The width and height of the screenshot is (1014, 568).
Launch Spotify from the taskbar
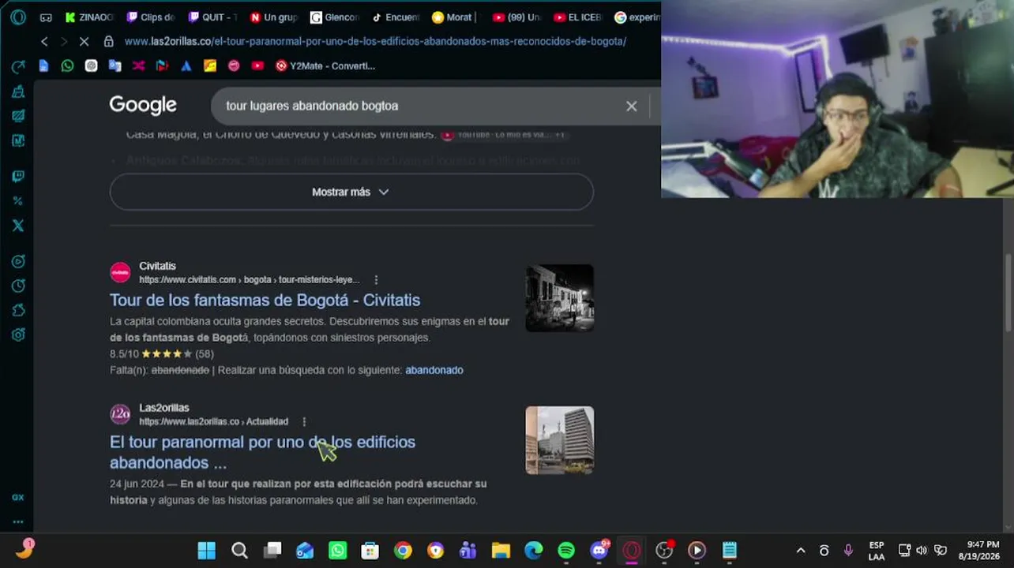(x=566, y=550)
